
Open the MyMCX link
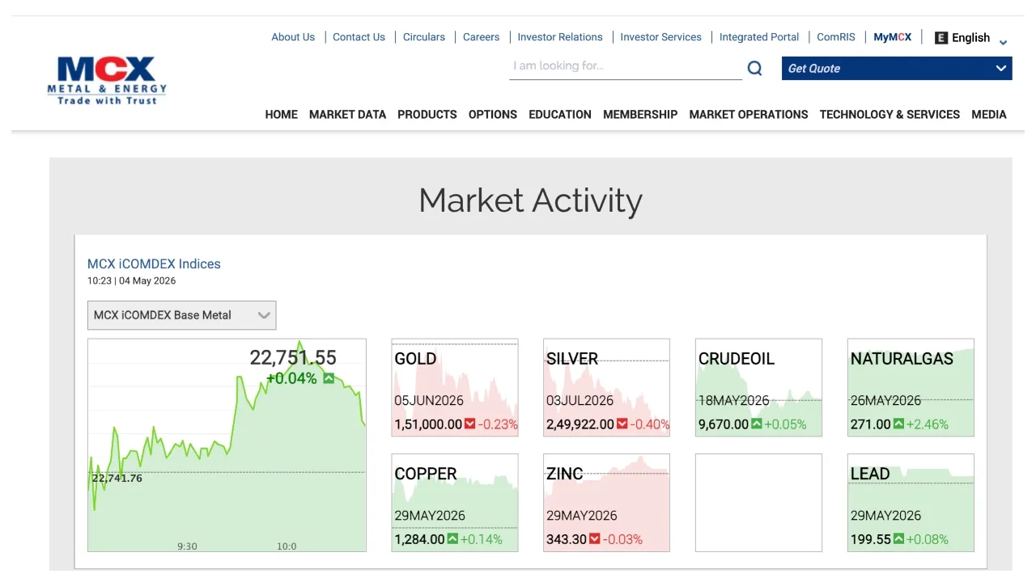point(893,37)
